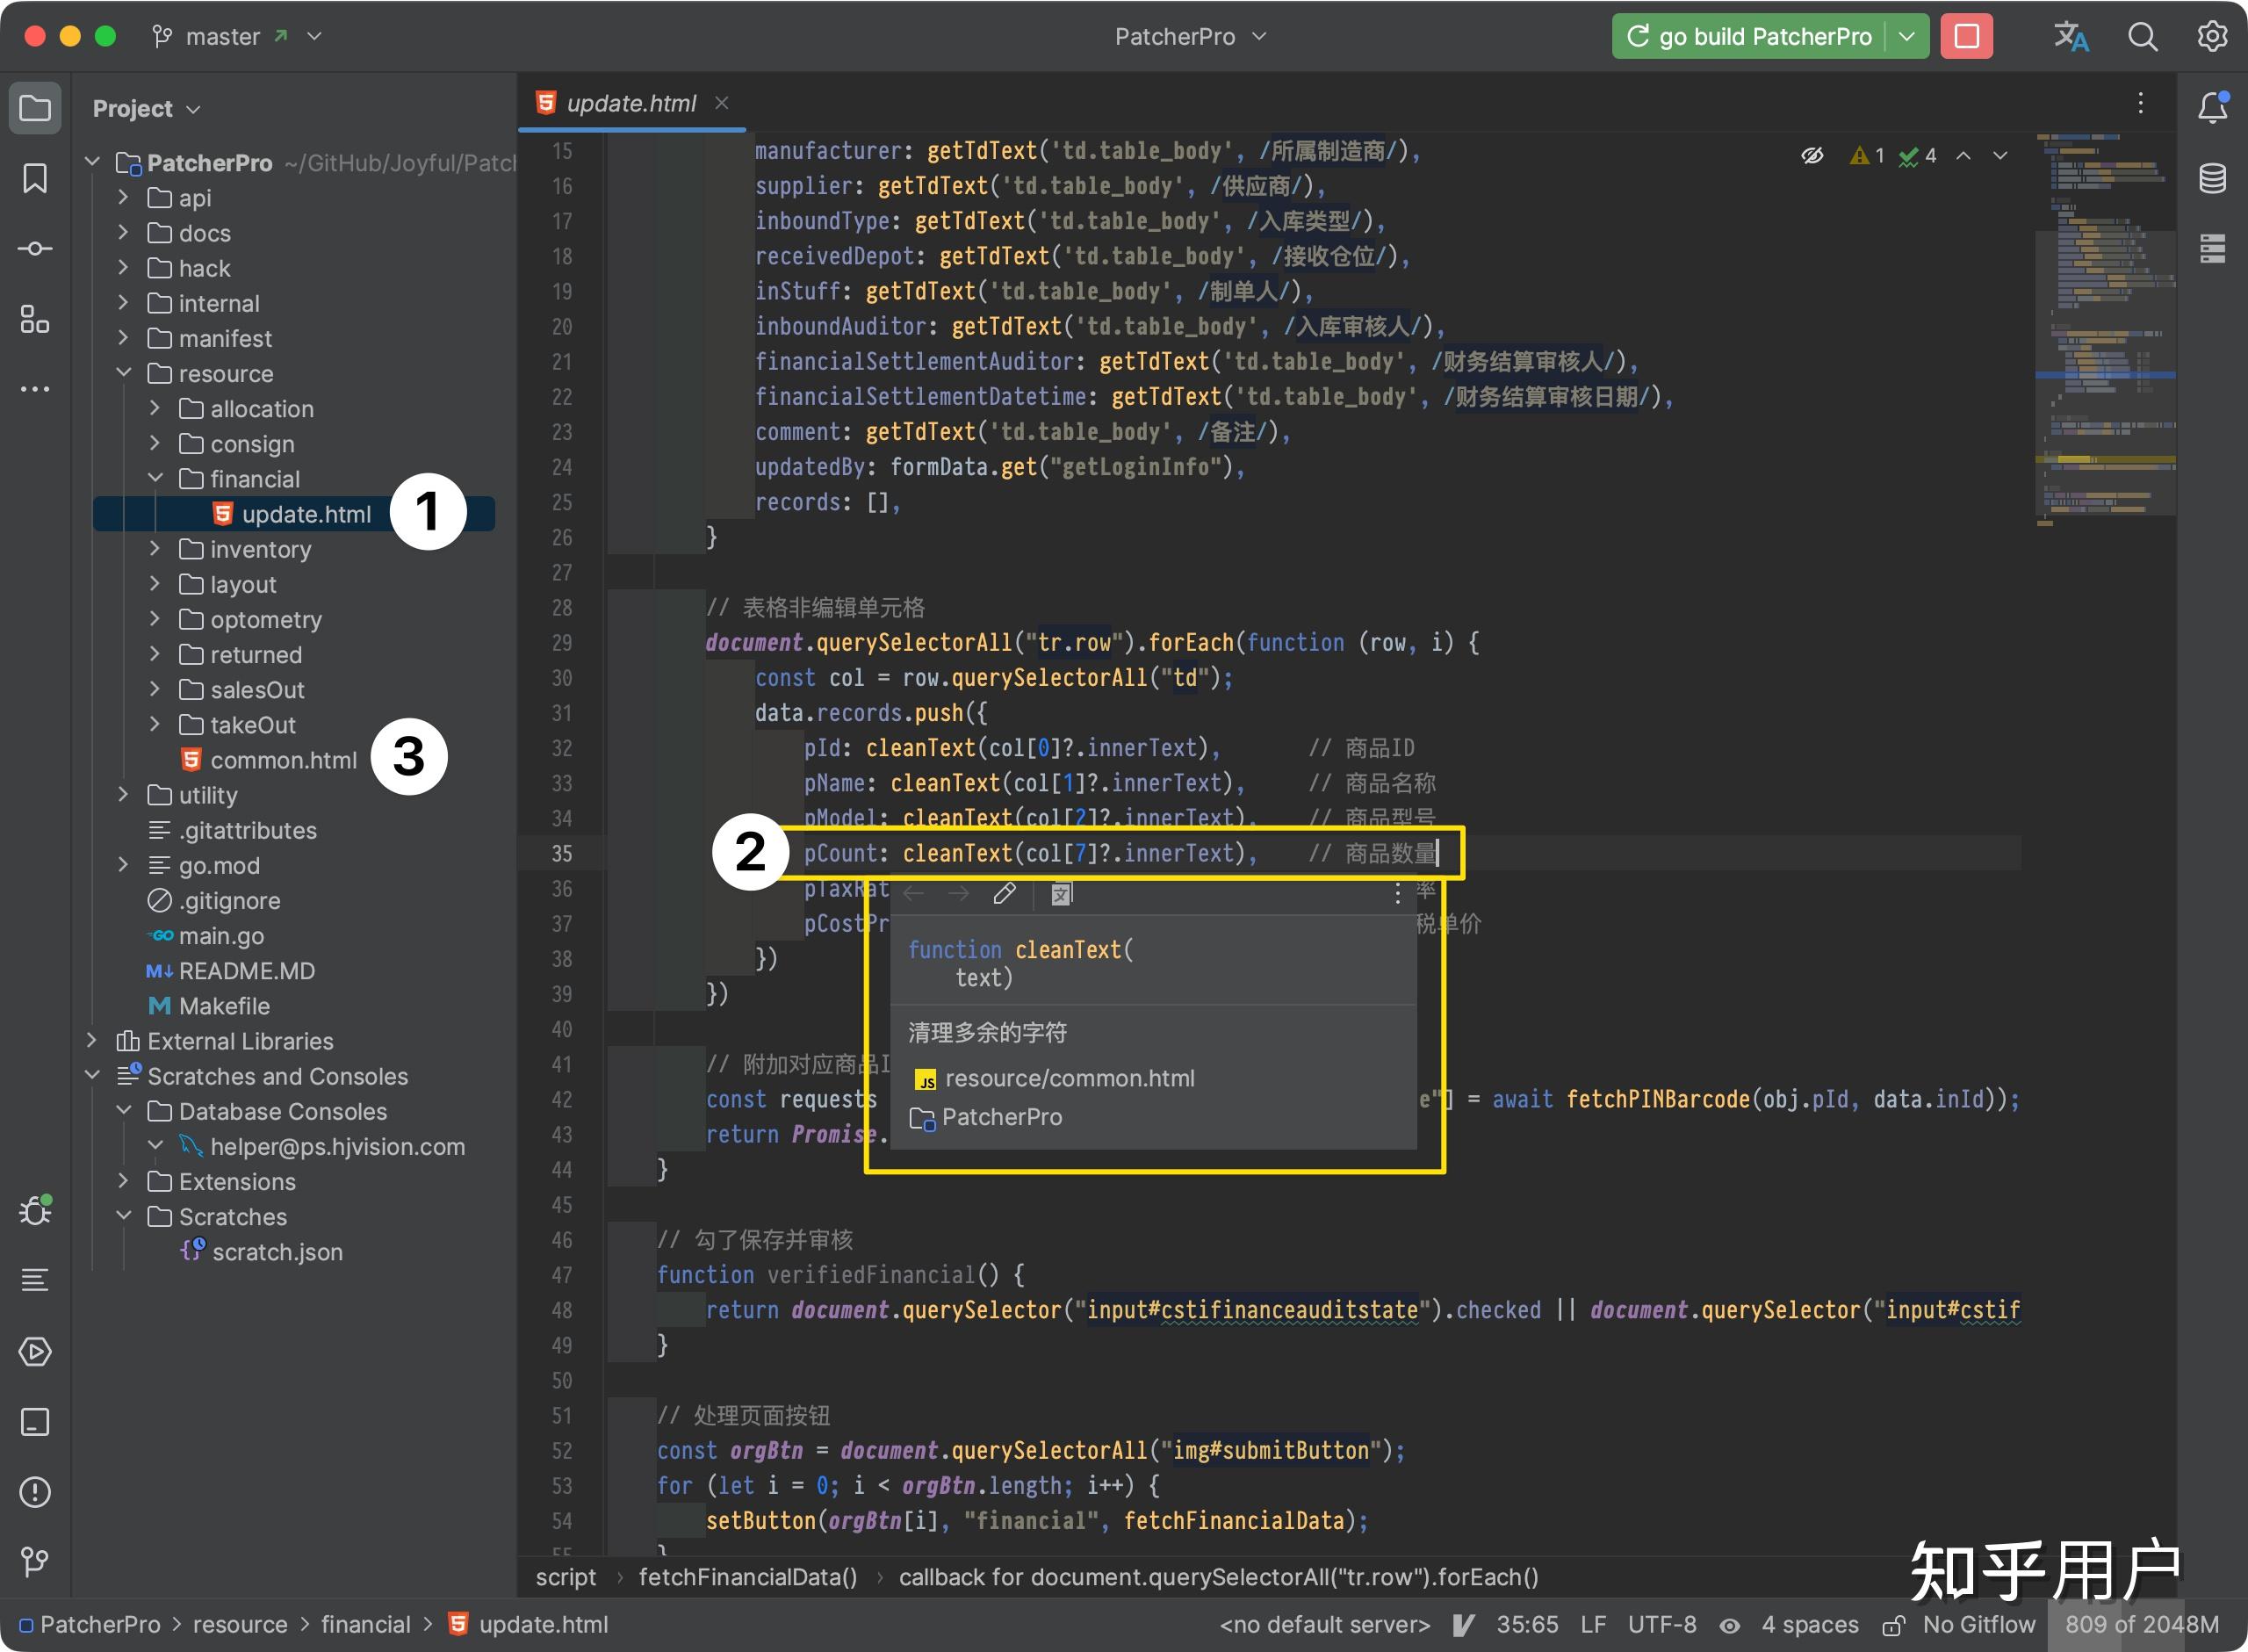Open the Debug tool window
The height and width of the screenshot is (1652, 2248).
[35, 1210]
